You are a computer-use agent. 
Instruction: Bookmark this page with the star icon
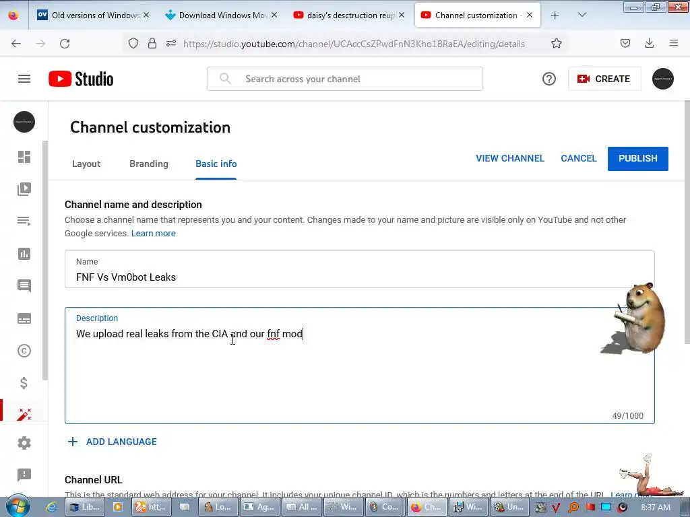tap(556, 44)
